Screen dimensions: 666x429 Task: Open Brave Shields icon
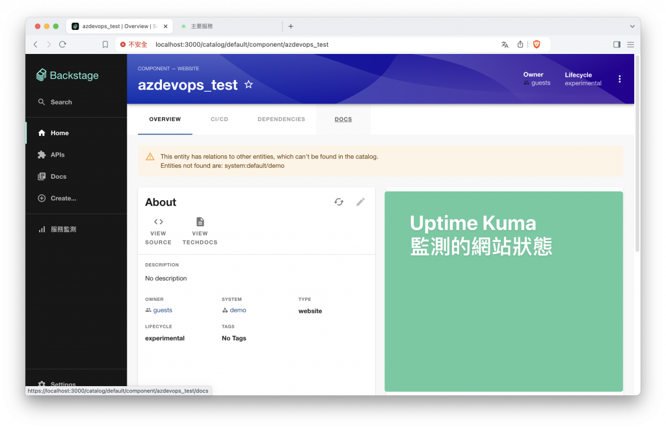pos(537,44)
